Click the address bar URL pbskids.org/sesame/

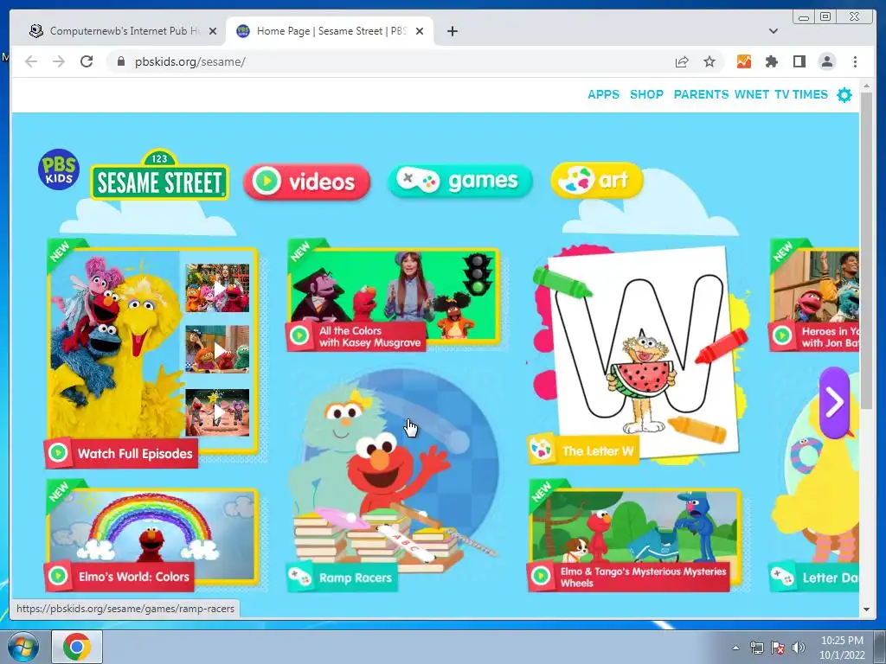(x=189, y=61)
